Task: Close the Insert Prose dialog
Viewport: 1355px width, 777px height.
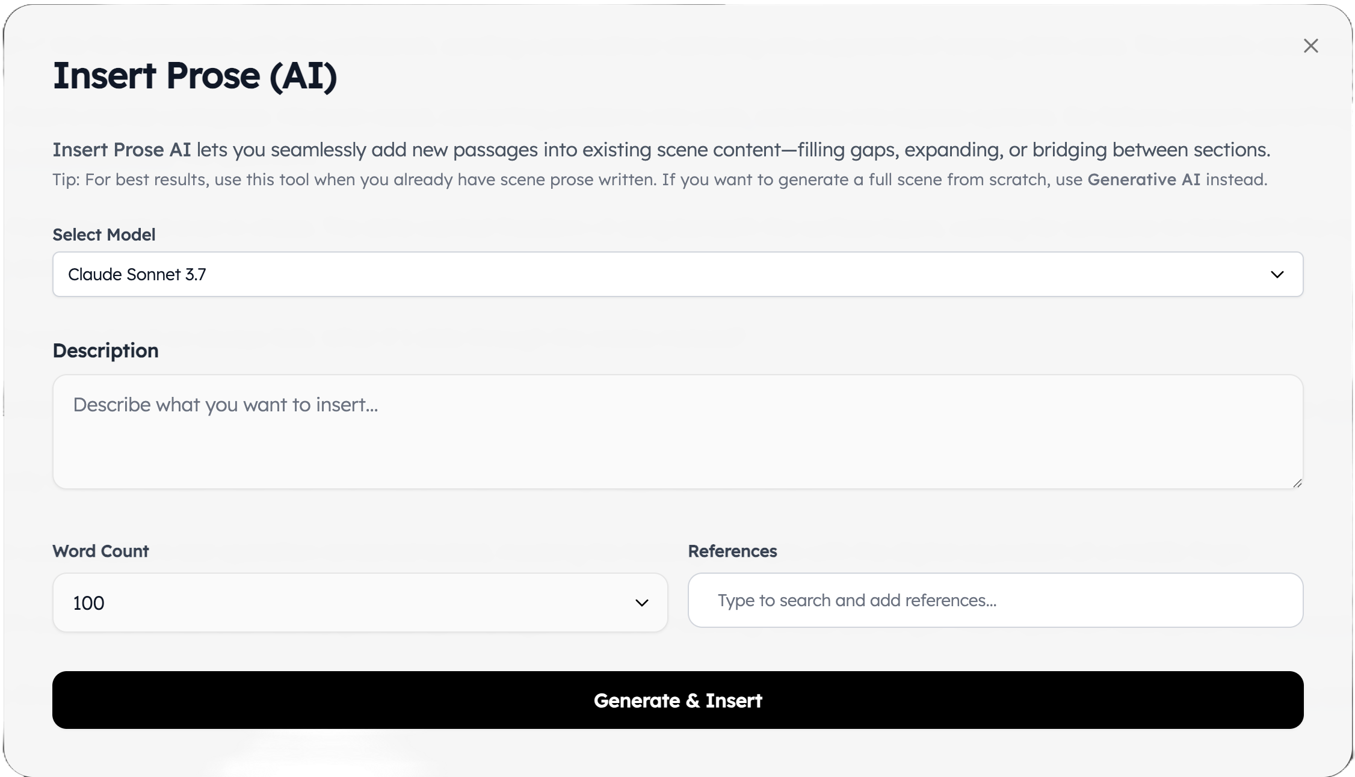Action: coord(1310,46)
